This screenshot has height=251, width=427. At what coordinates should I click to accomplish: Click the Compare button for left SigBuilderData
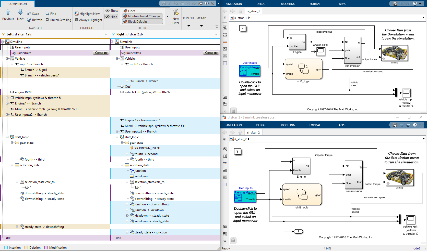click(x=101, y=53)
